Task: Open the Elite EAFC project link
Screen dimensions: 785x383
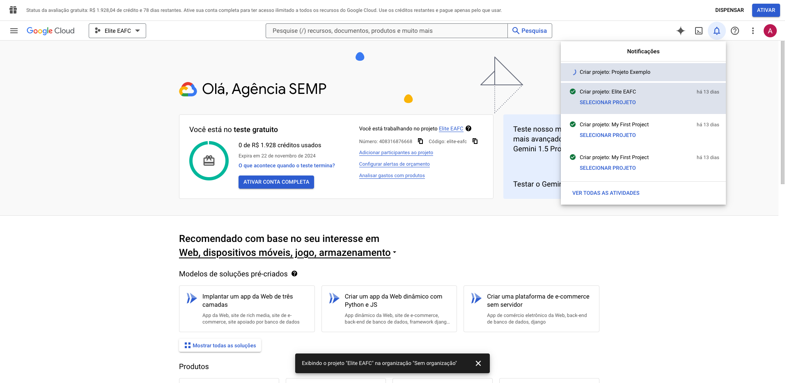Action: click(451, 129)
